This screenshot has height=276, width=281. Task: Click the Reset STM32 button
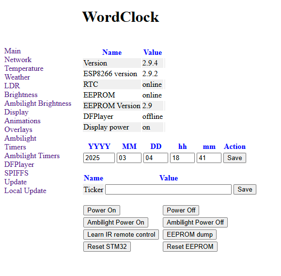click(107, 247)
